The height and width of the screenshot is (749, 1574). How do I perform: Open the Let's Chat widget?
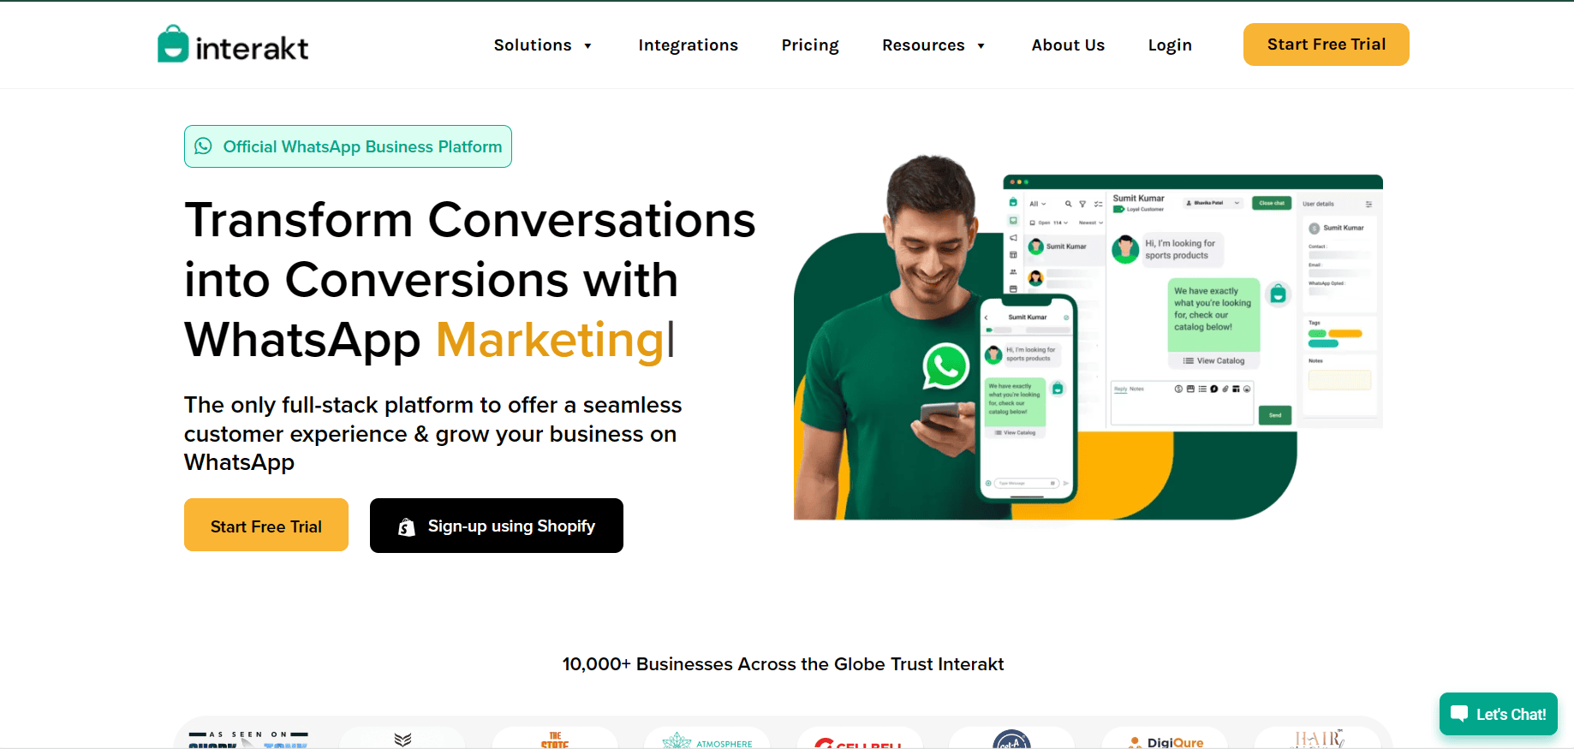pos(1499,714)
